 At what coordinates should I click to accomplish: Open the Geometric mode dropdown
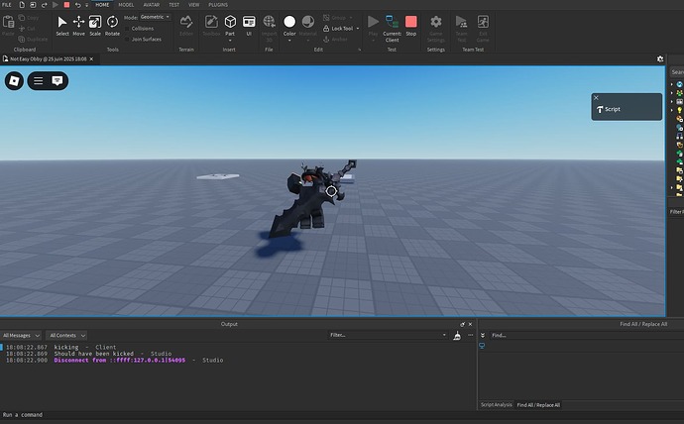point(155,17)
